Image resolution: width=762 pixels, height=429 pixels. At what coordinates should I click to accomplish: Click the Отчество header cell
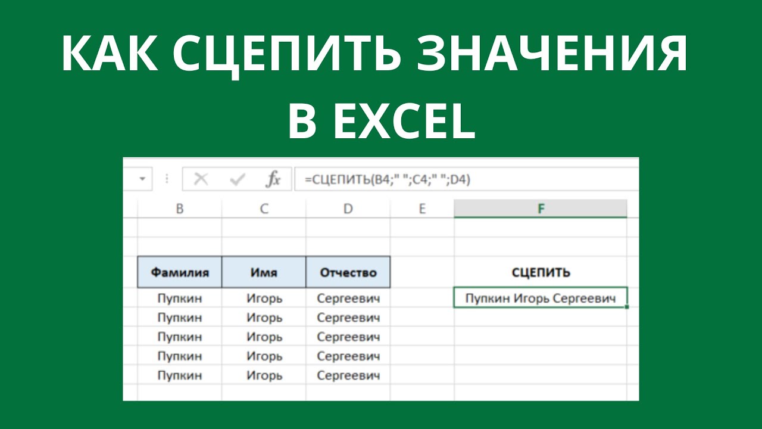click(348, 272)
